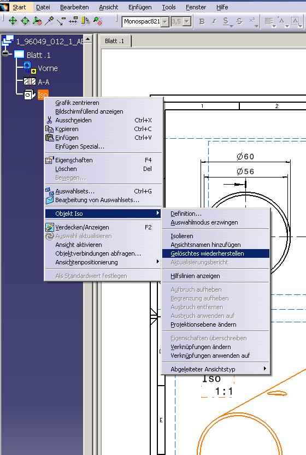Click the text frame icon

(296, 21)
